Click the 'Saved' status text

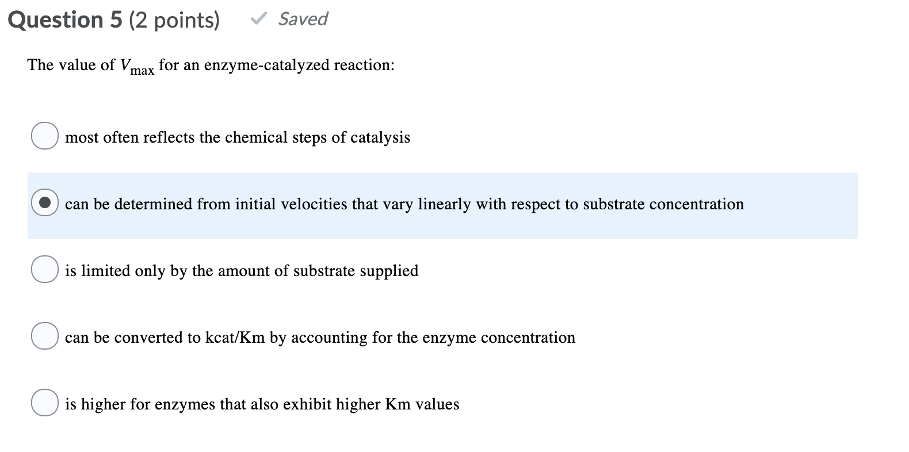coord(302,19)
